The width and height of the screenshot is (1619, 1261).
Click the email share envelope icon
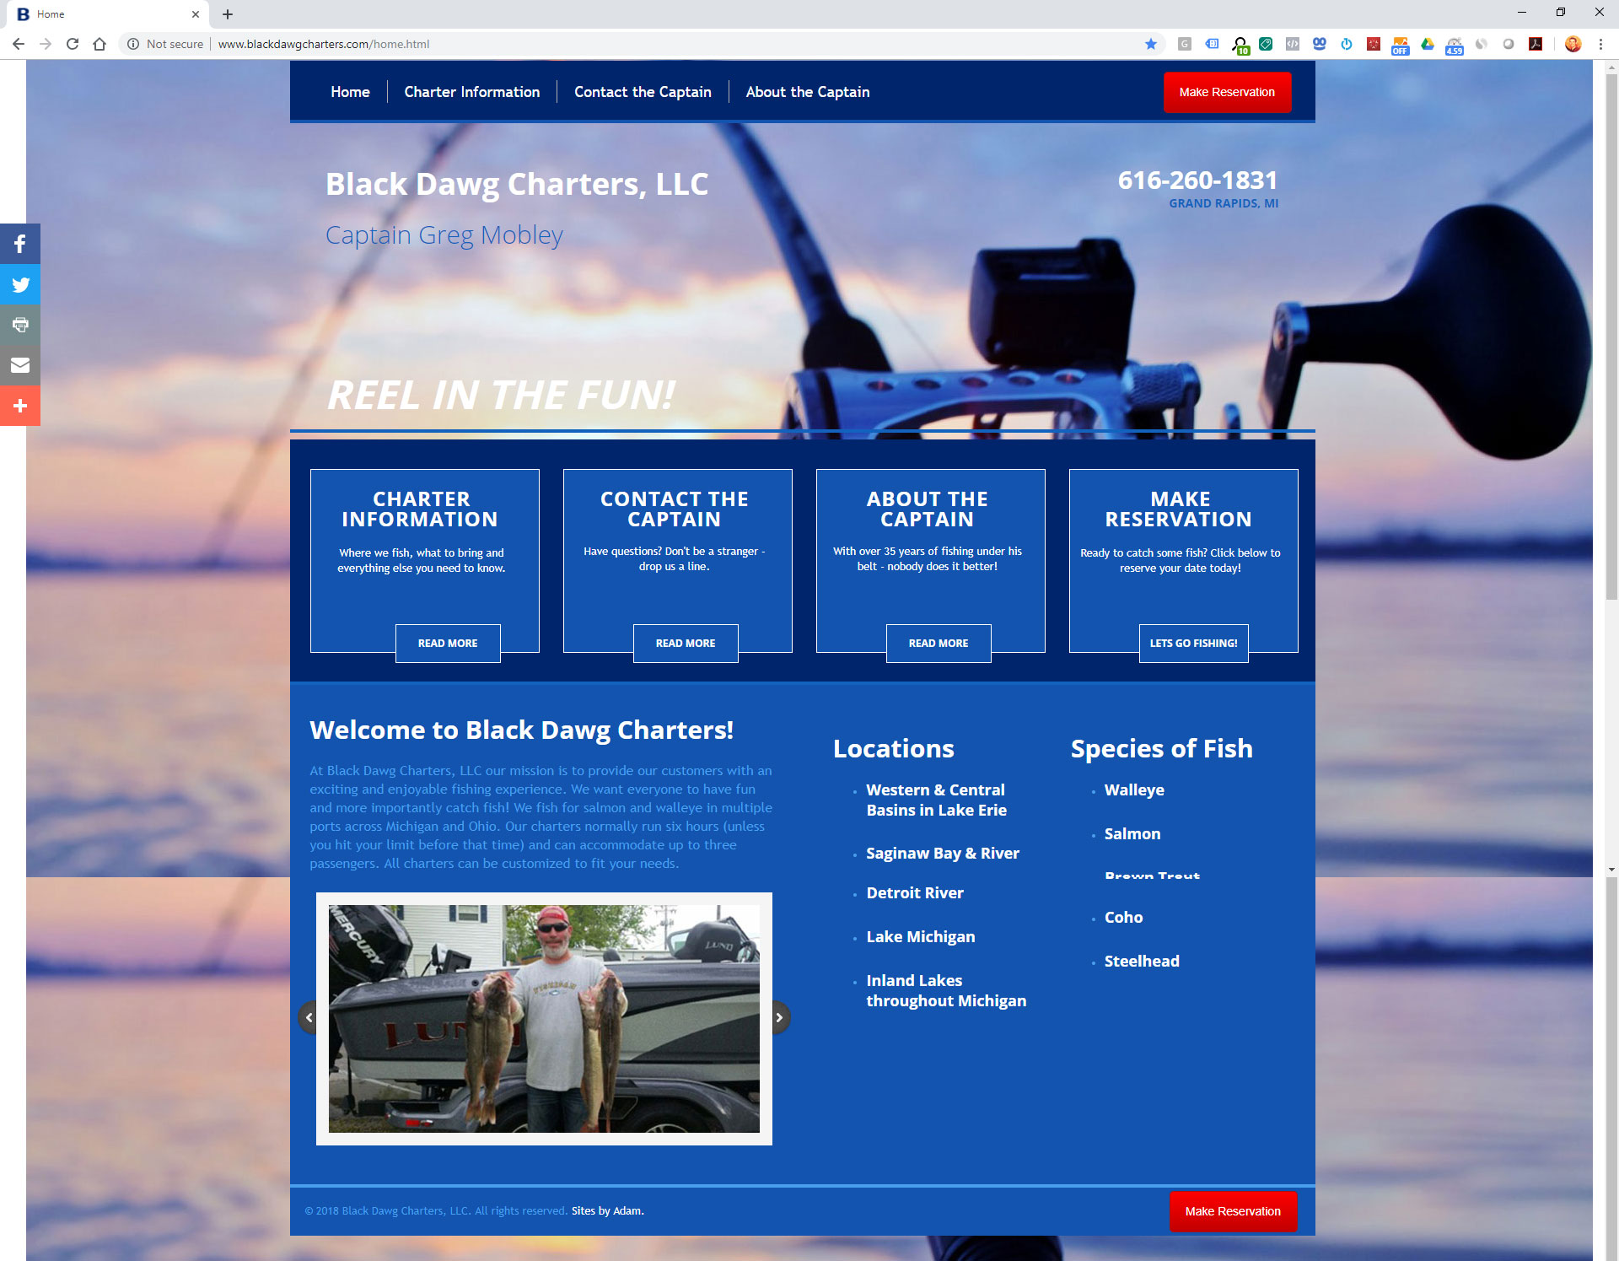20,365
